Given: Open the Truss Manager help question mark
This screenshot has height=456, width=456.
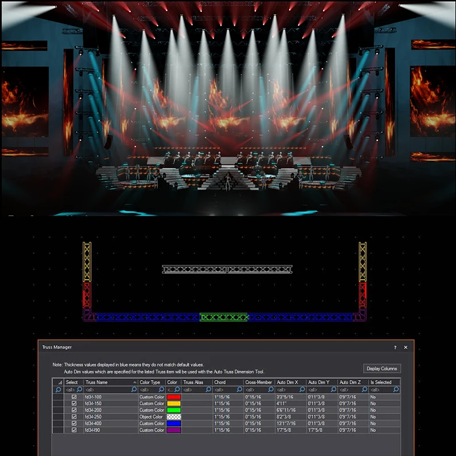Looking at the screenshot, I should (395, 348).
